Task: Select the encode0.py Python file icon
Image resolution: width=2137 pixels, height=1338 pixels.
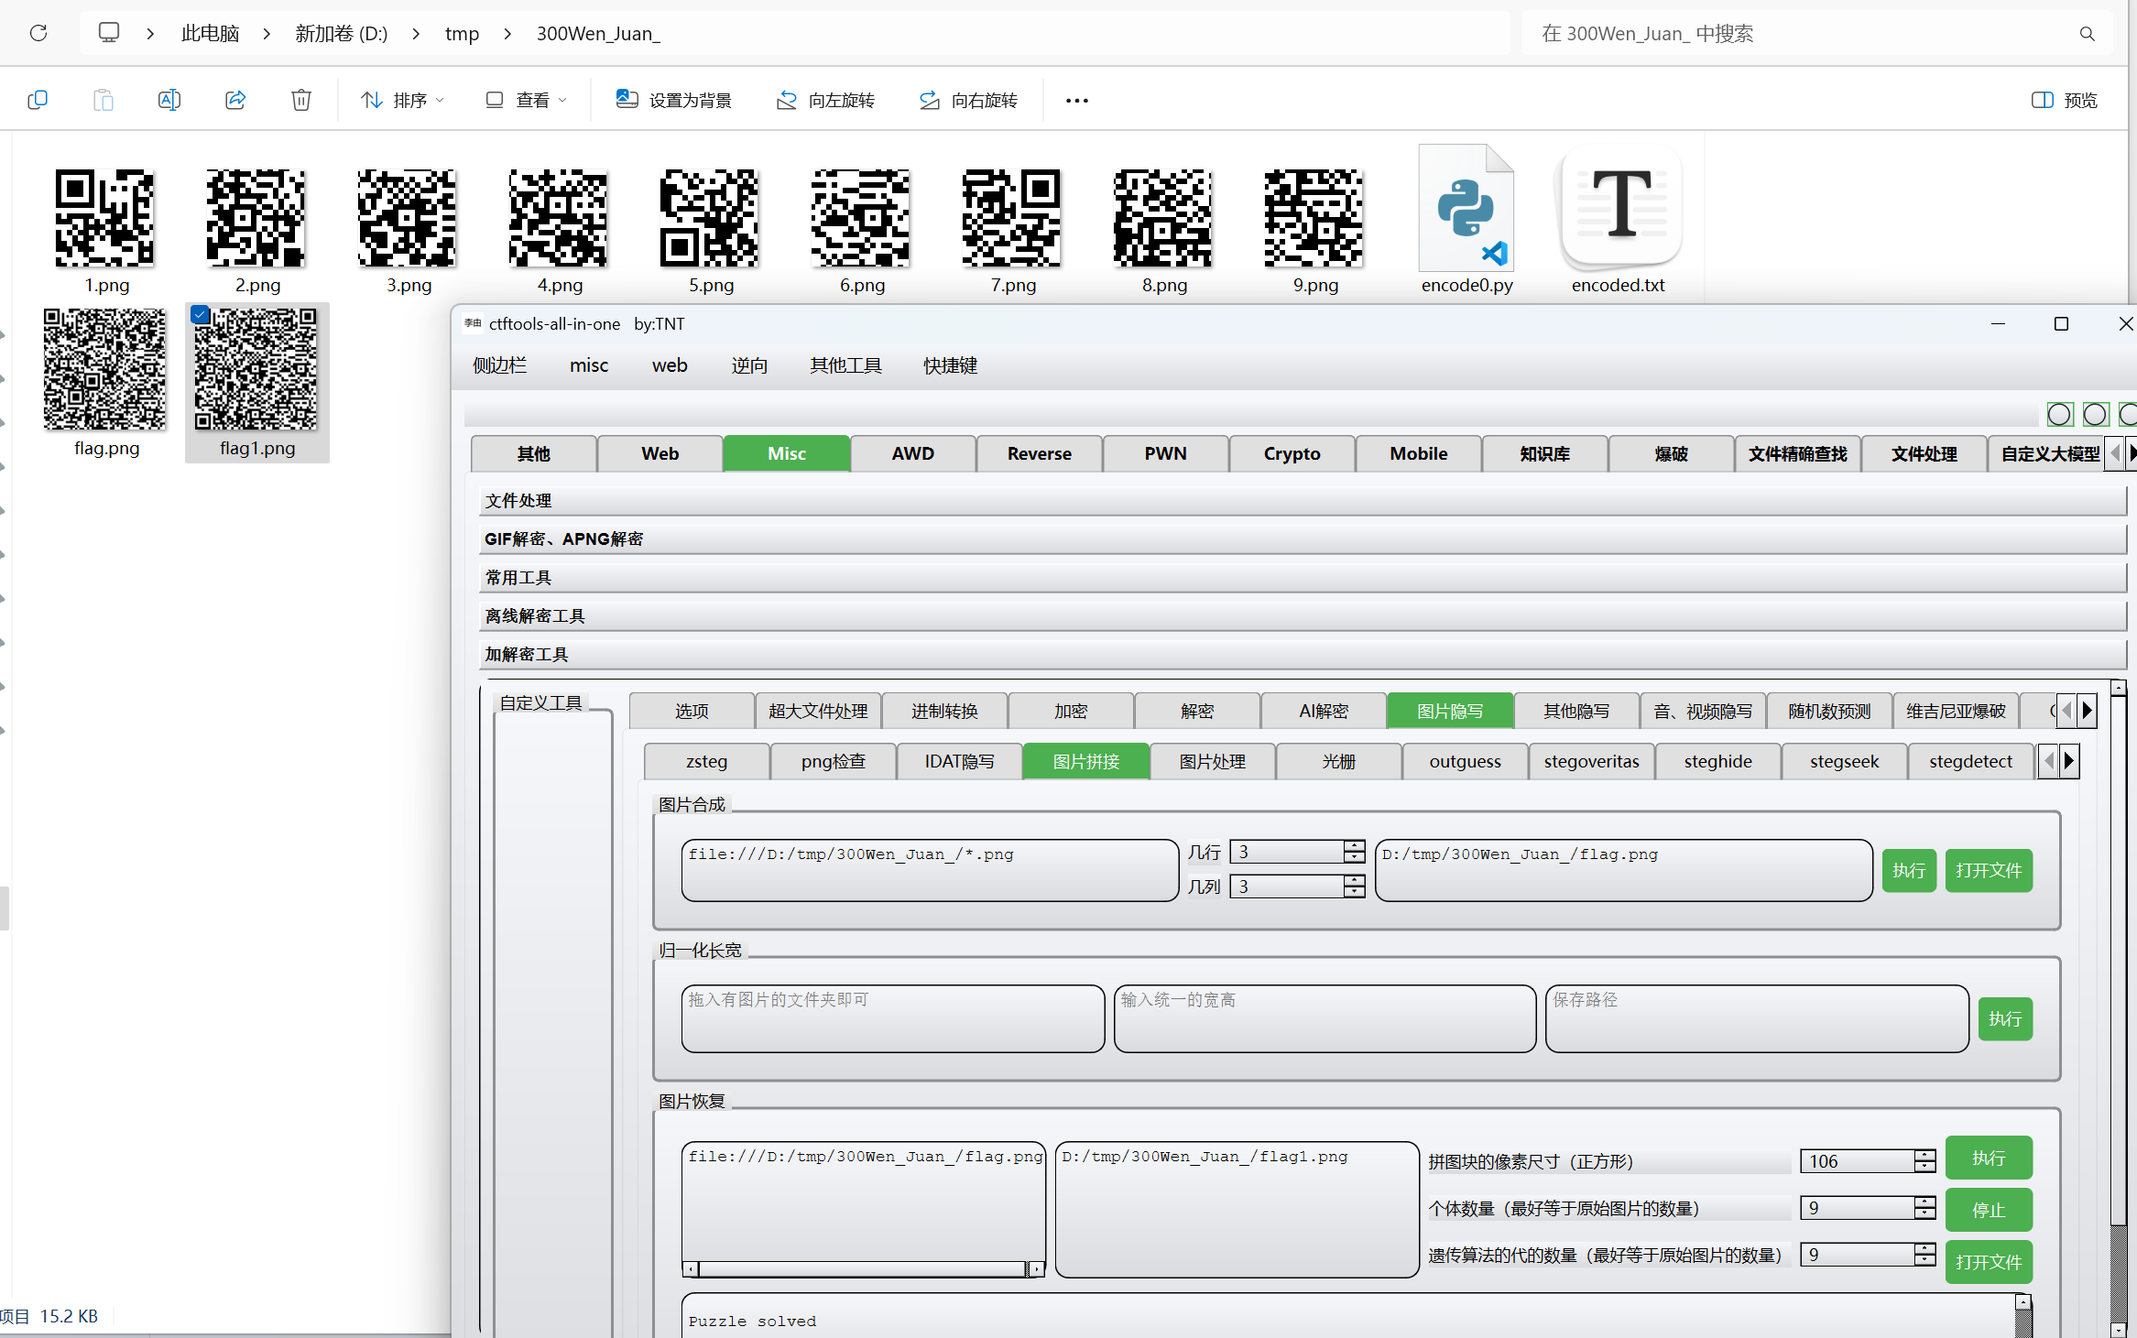Action: [x=1466, y=209]
